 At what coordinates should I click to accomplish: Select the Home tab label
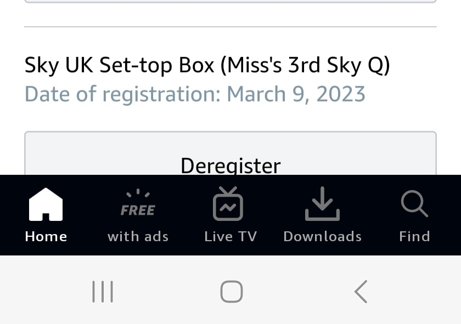(46, 236)
